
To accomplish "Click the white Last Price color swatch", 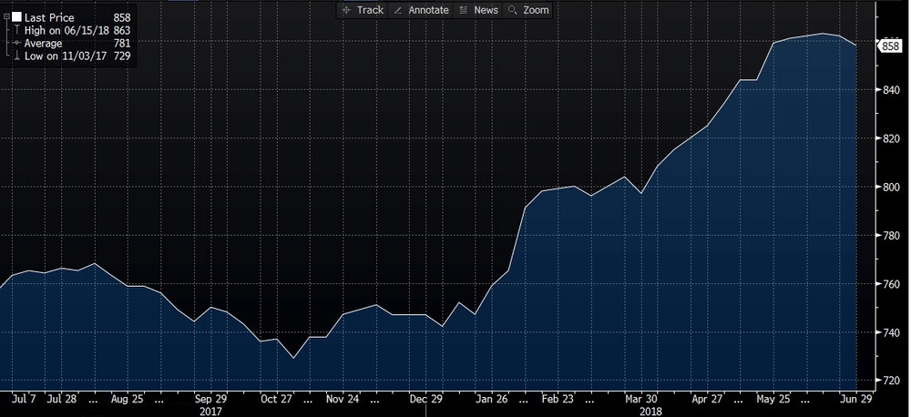I will pyautogui.click(x=17, y=18).
